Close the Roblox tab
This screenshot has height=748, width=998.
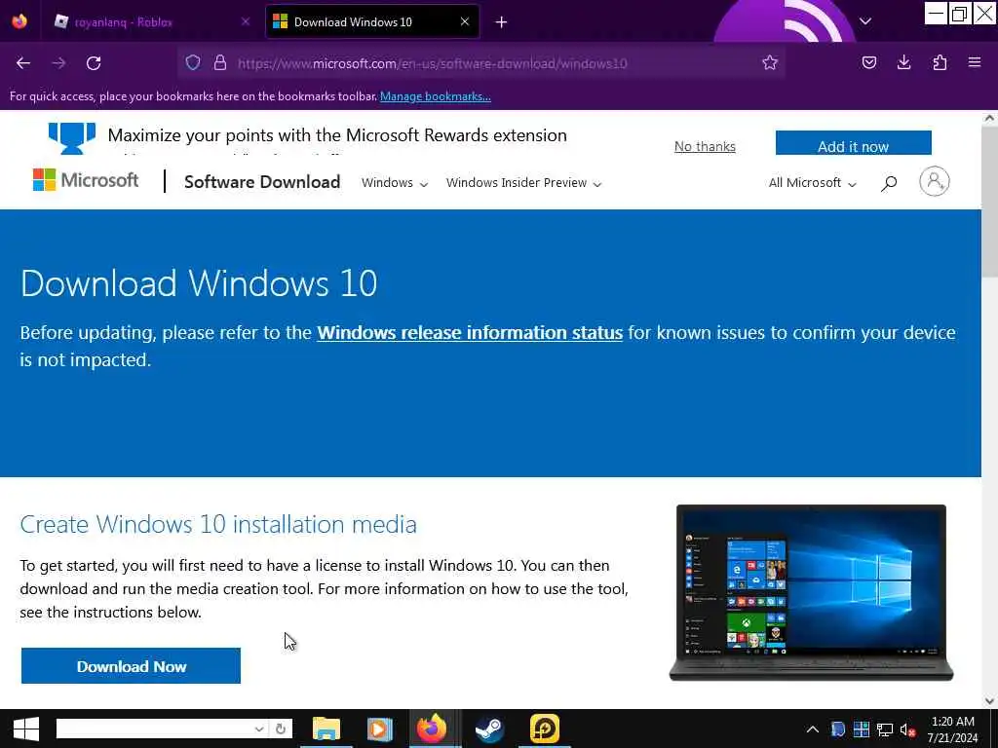(x=246, y=21)
